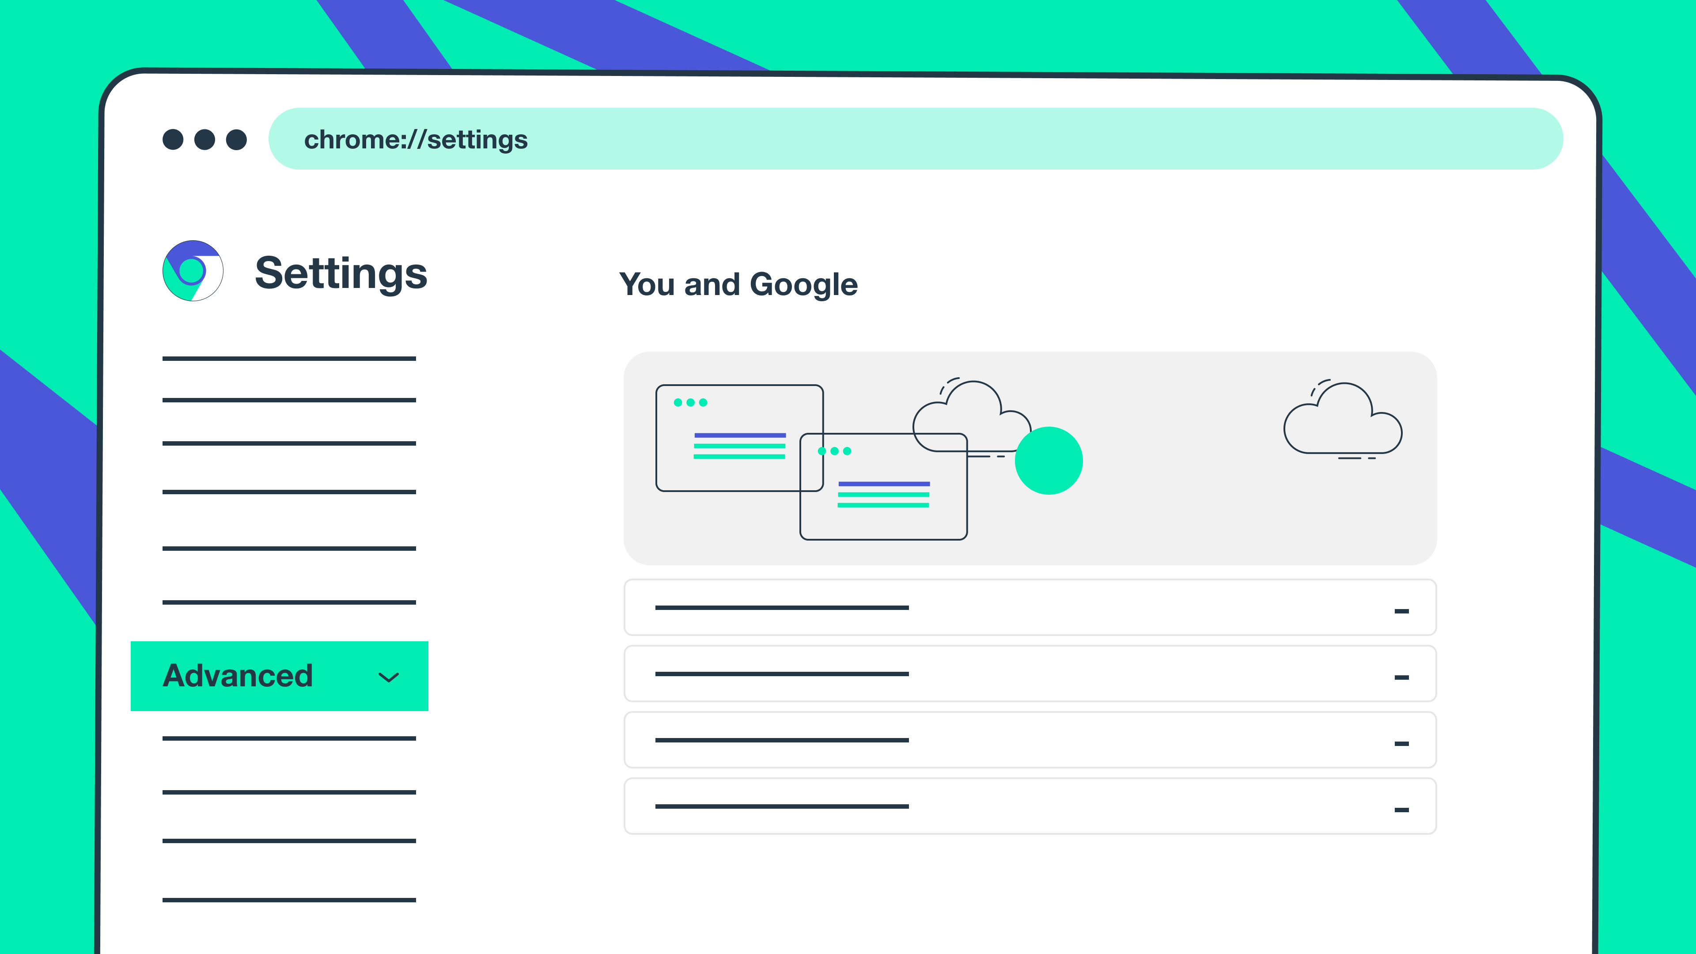Select the overlapping browser windows illustration
Viewport: 1696px width, 954px height.
(x=810, y=461)
